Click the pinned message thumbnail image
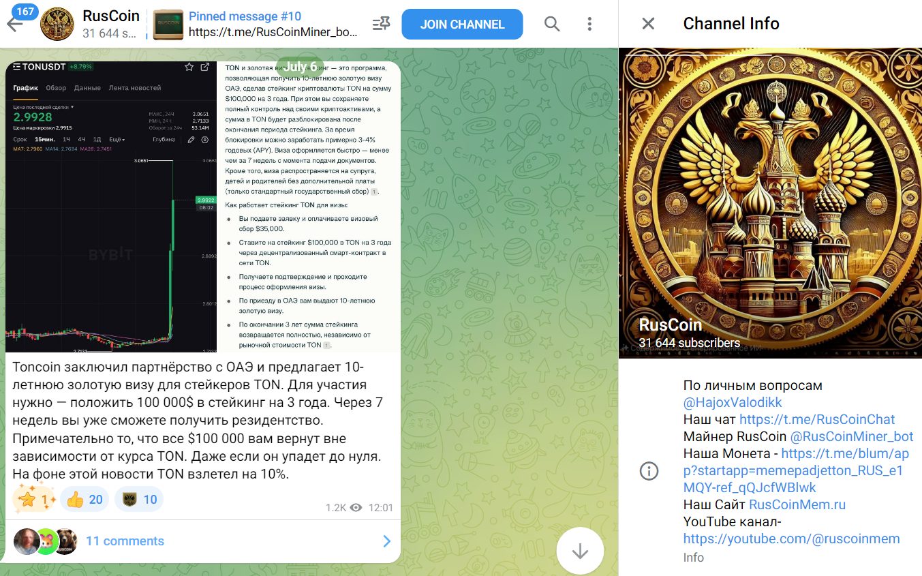 [168, 24]
